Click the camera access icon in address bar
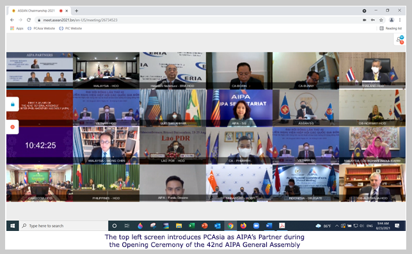The width and height of the screenshot is (412, 254). click(x=365, y=20)
